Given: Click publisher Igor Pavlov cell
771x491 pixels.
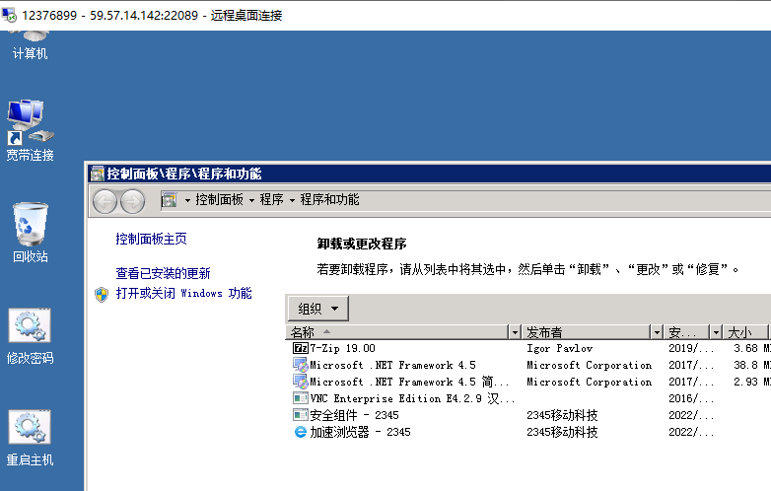Looking at the screenshot, I should pyautogui.click(x=560, y=348).
